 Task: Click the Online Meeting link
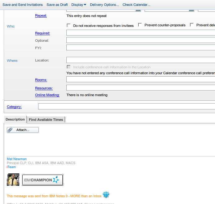point(47,95)
